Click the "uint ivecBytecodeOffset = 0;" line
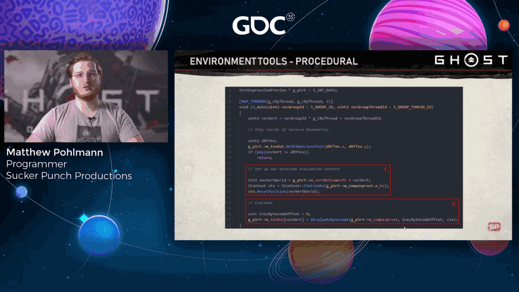519x292 pixels. (x=279, y=214)
